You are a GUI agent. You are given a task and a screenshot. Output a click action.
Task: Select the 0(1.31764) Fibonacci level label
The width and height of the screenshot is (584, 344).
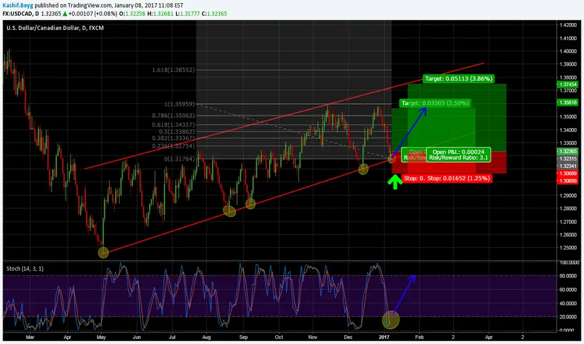(x=179, y=159)
